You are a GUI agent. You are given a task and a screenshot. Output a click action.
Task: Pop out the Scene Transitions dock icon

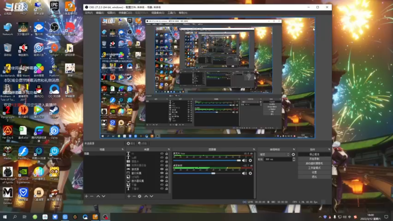(x=294, y=149)
